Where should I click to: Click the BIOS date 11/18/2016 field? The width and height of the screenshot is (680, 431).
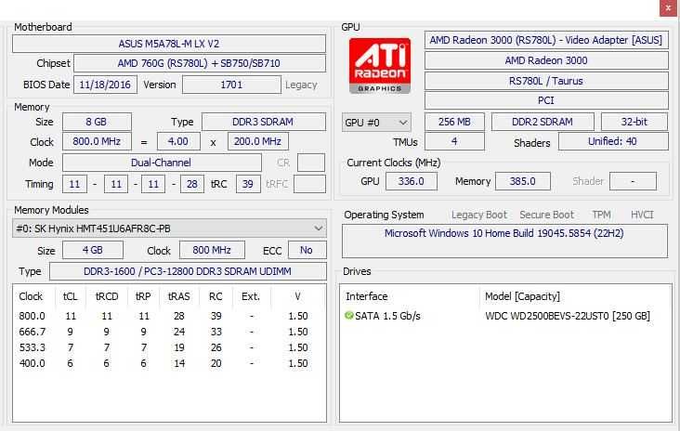[x=105, y=85]
